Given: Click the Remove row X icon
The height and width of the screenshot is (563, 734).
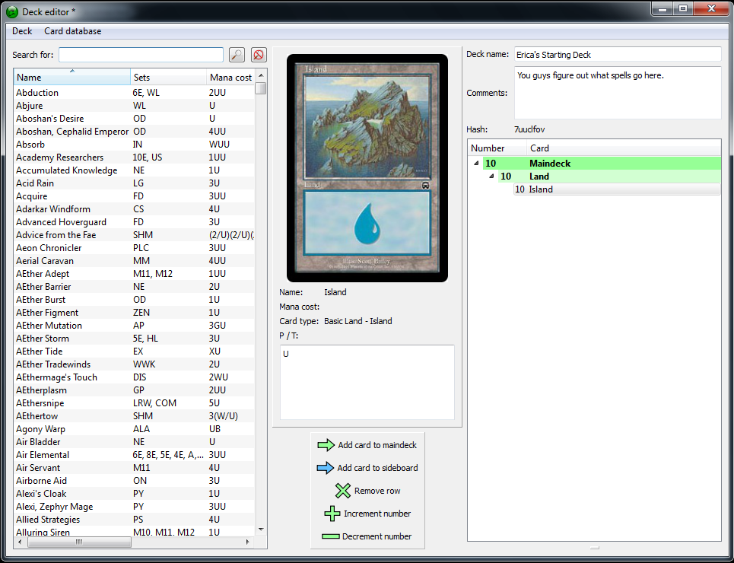Looking at the screenshot, I should (343, 491).
